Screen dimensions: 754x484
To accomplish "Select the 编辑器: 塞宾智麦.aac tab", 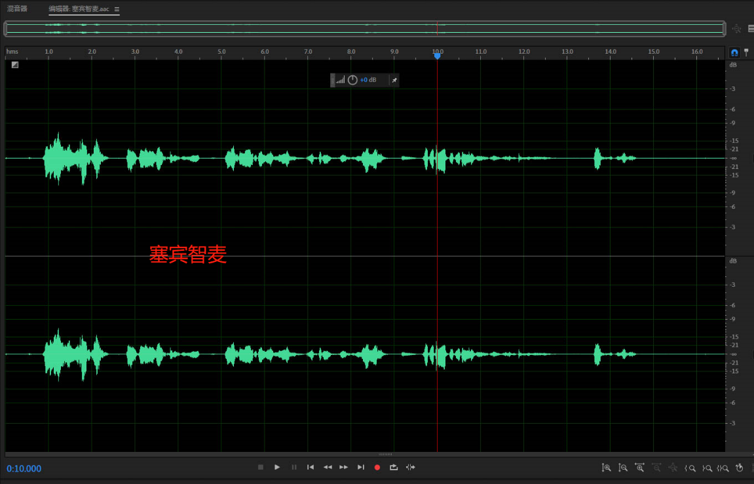I will click(79, 9).
